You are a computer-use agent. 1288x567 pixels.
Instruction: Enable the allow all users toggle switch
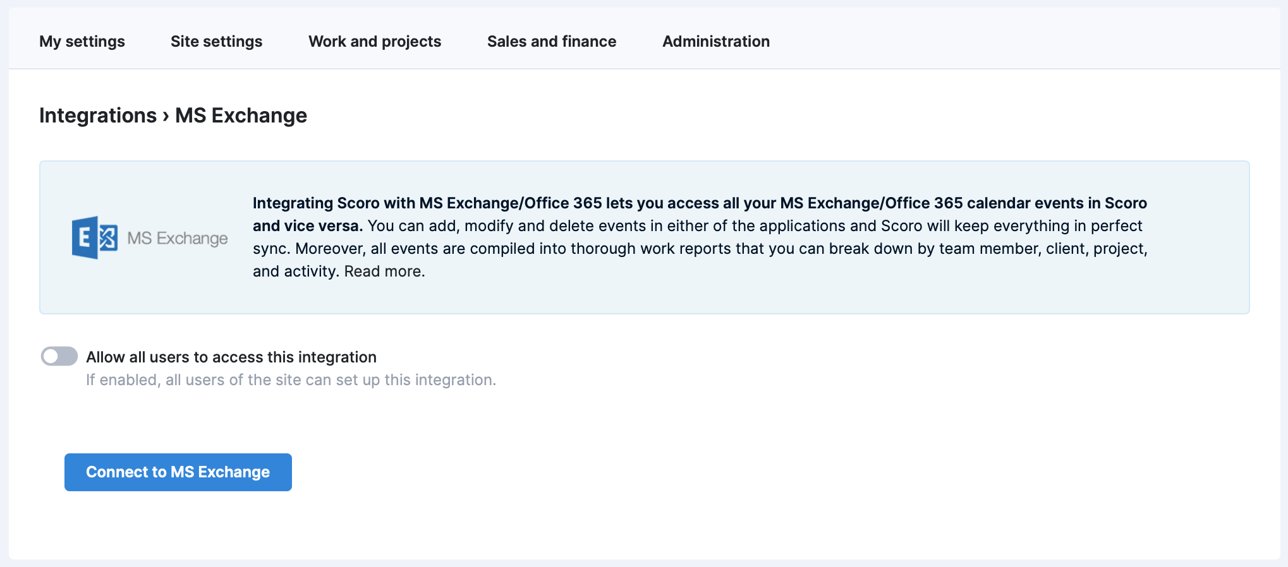[x=59, y=357]
